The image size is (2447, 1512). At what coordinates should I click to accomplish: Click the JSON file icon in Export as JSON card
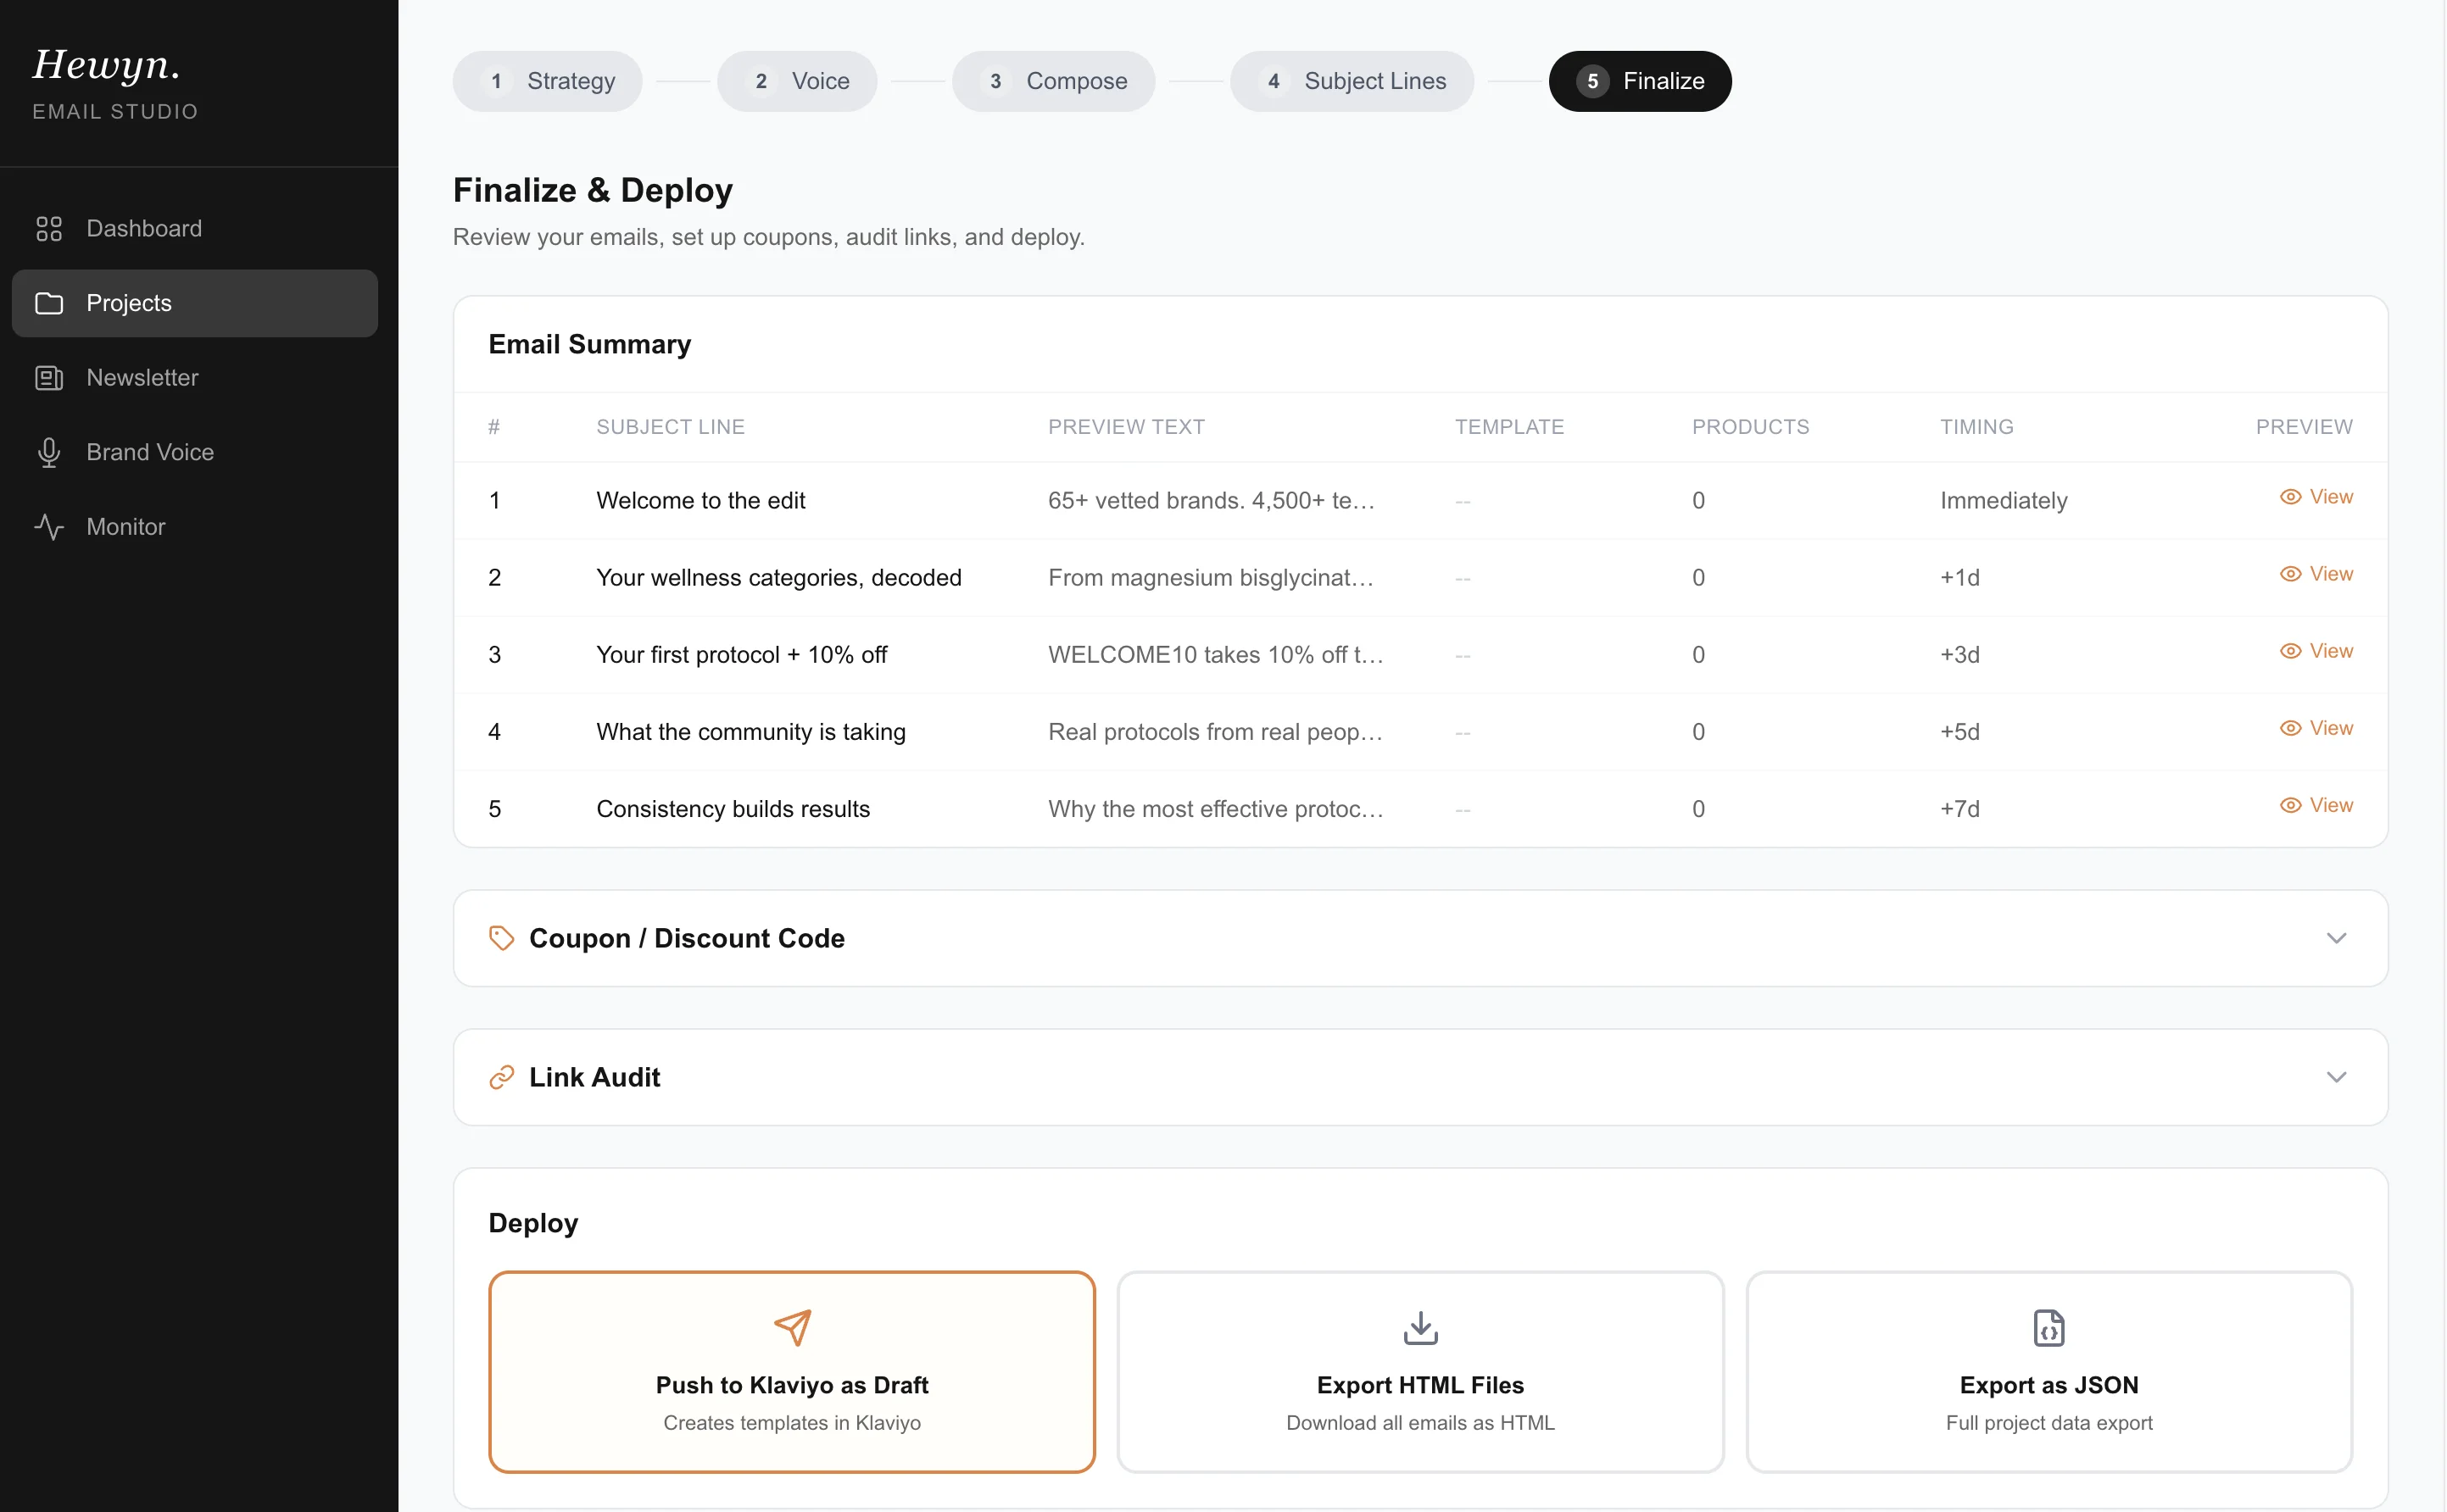tap(2048, 1327)
